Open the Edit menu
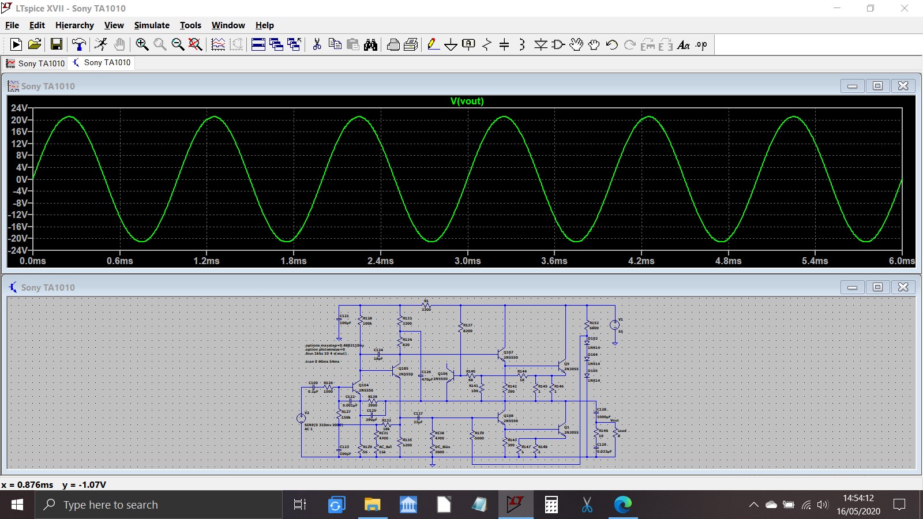923x519 pixels. pos(37,25)
